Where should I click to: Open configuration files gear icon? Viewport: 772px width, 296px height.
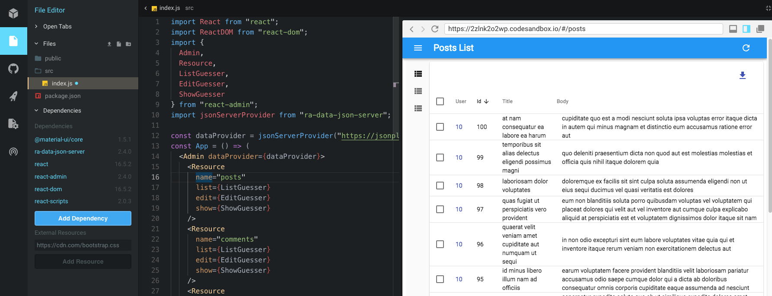(x=13, y=124)
